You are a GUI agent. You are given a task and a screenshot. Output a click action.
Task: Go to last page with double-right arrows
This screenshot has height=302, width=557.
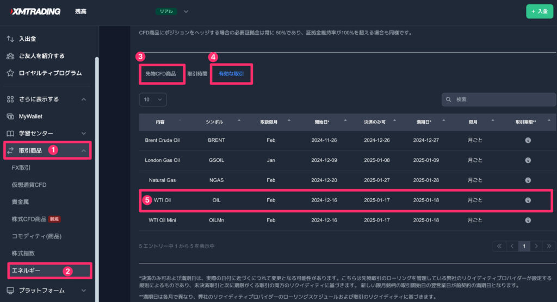point(549,246)
